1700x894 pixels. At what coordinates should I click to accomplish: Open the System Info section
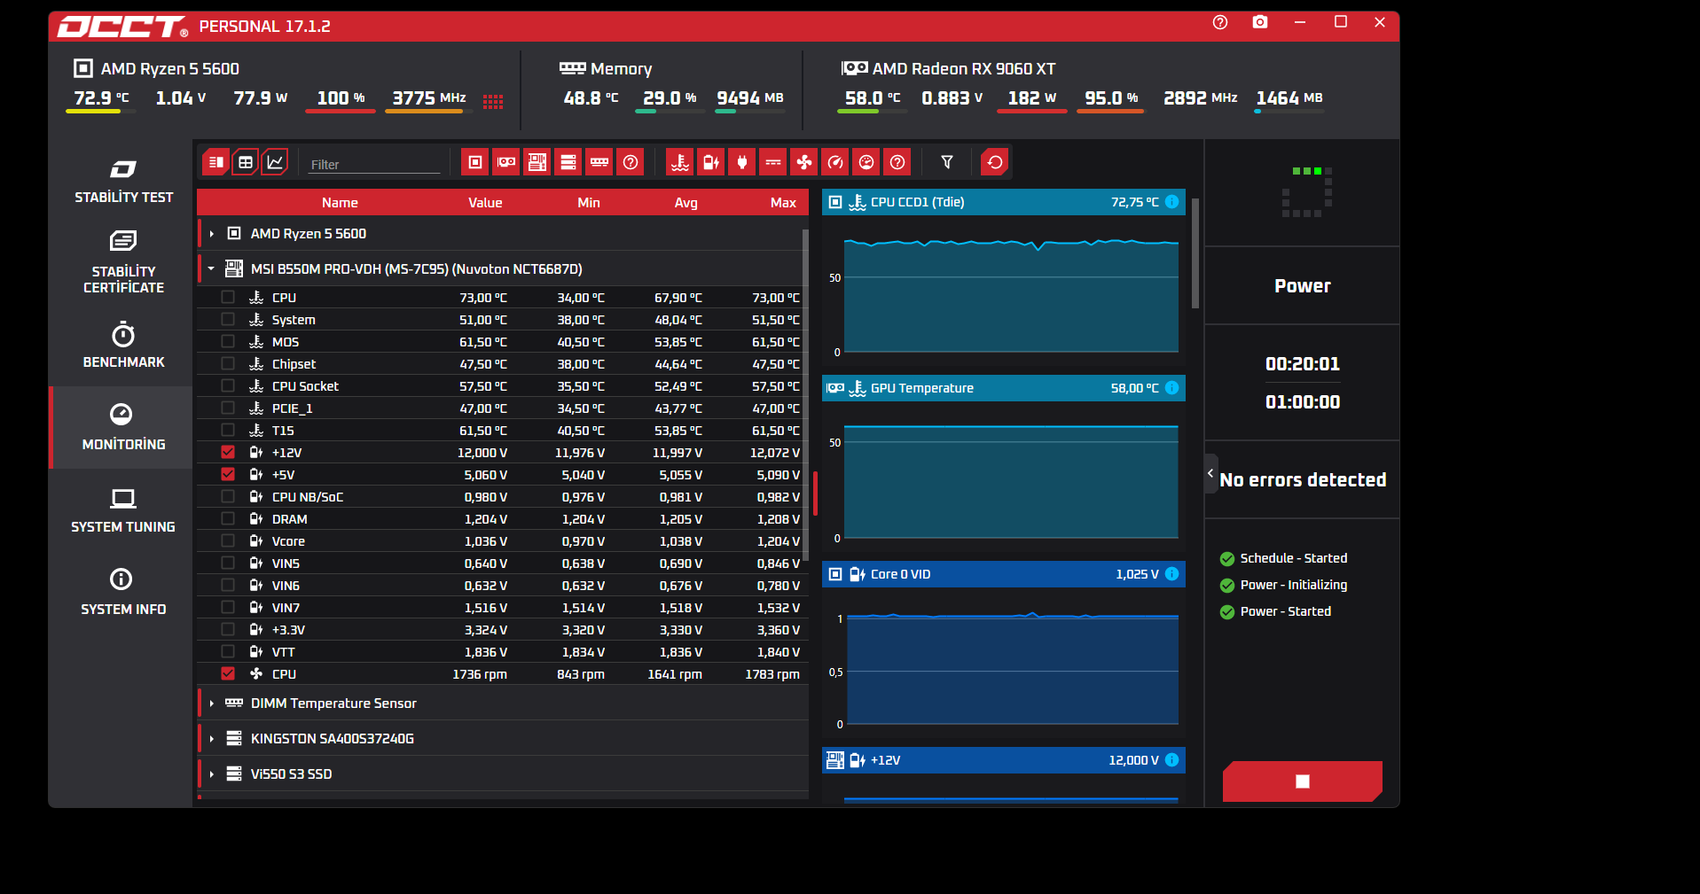coord(123,592)
